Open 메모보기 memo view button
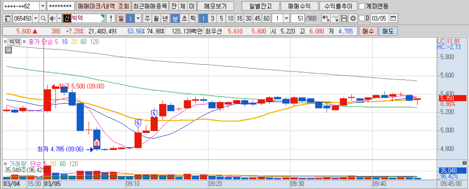The image size is (469, 189). pos(216,6)
